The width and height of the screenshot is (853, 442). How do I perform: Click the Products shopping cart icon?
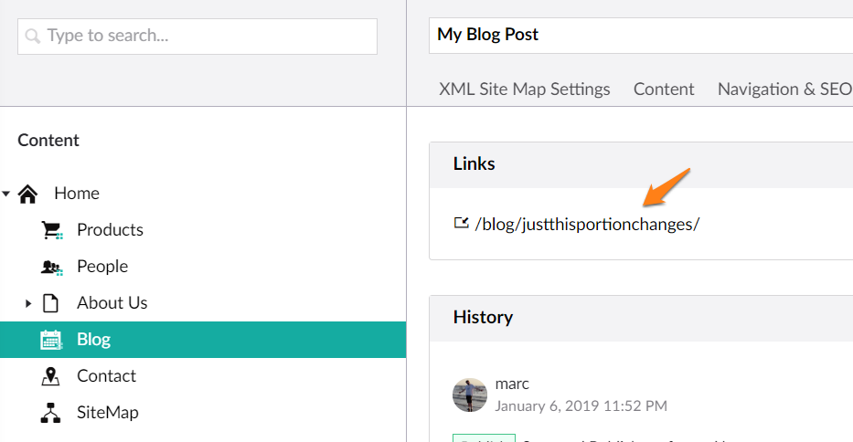click(x=52, y=230)
